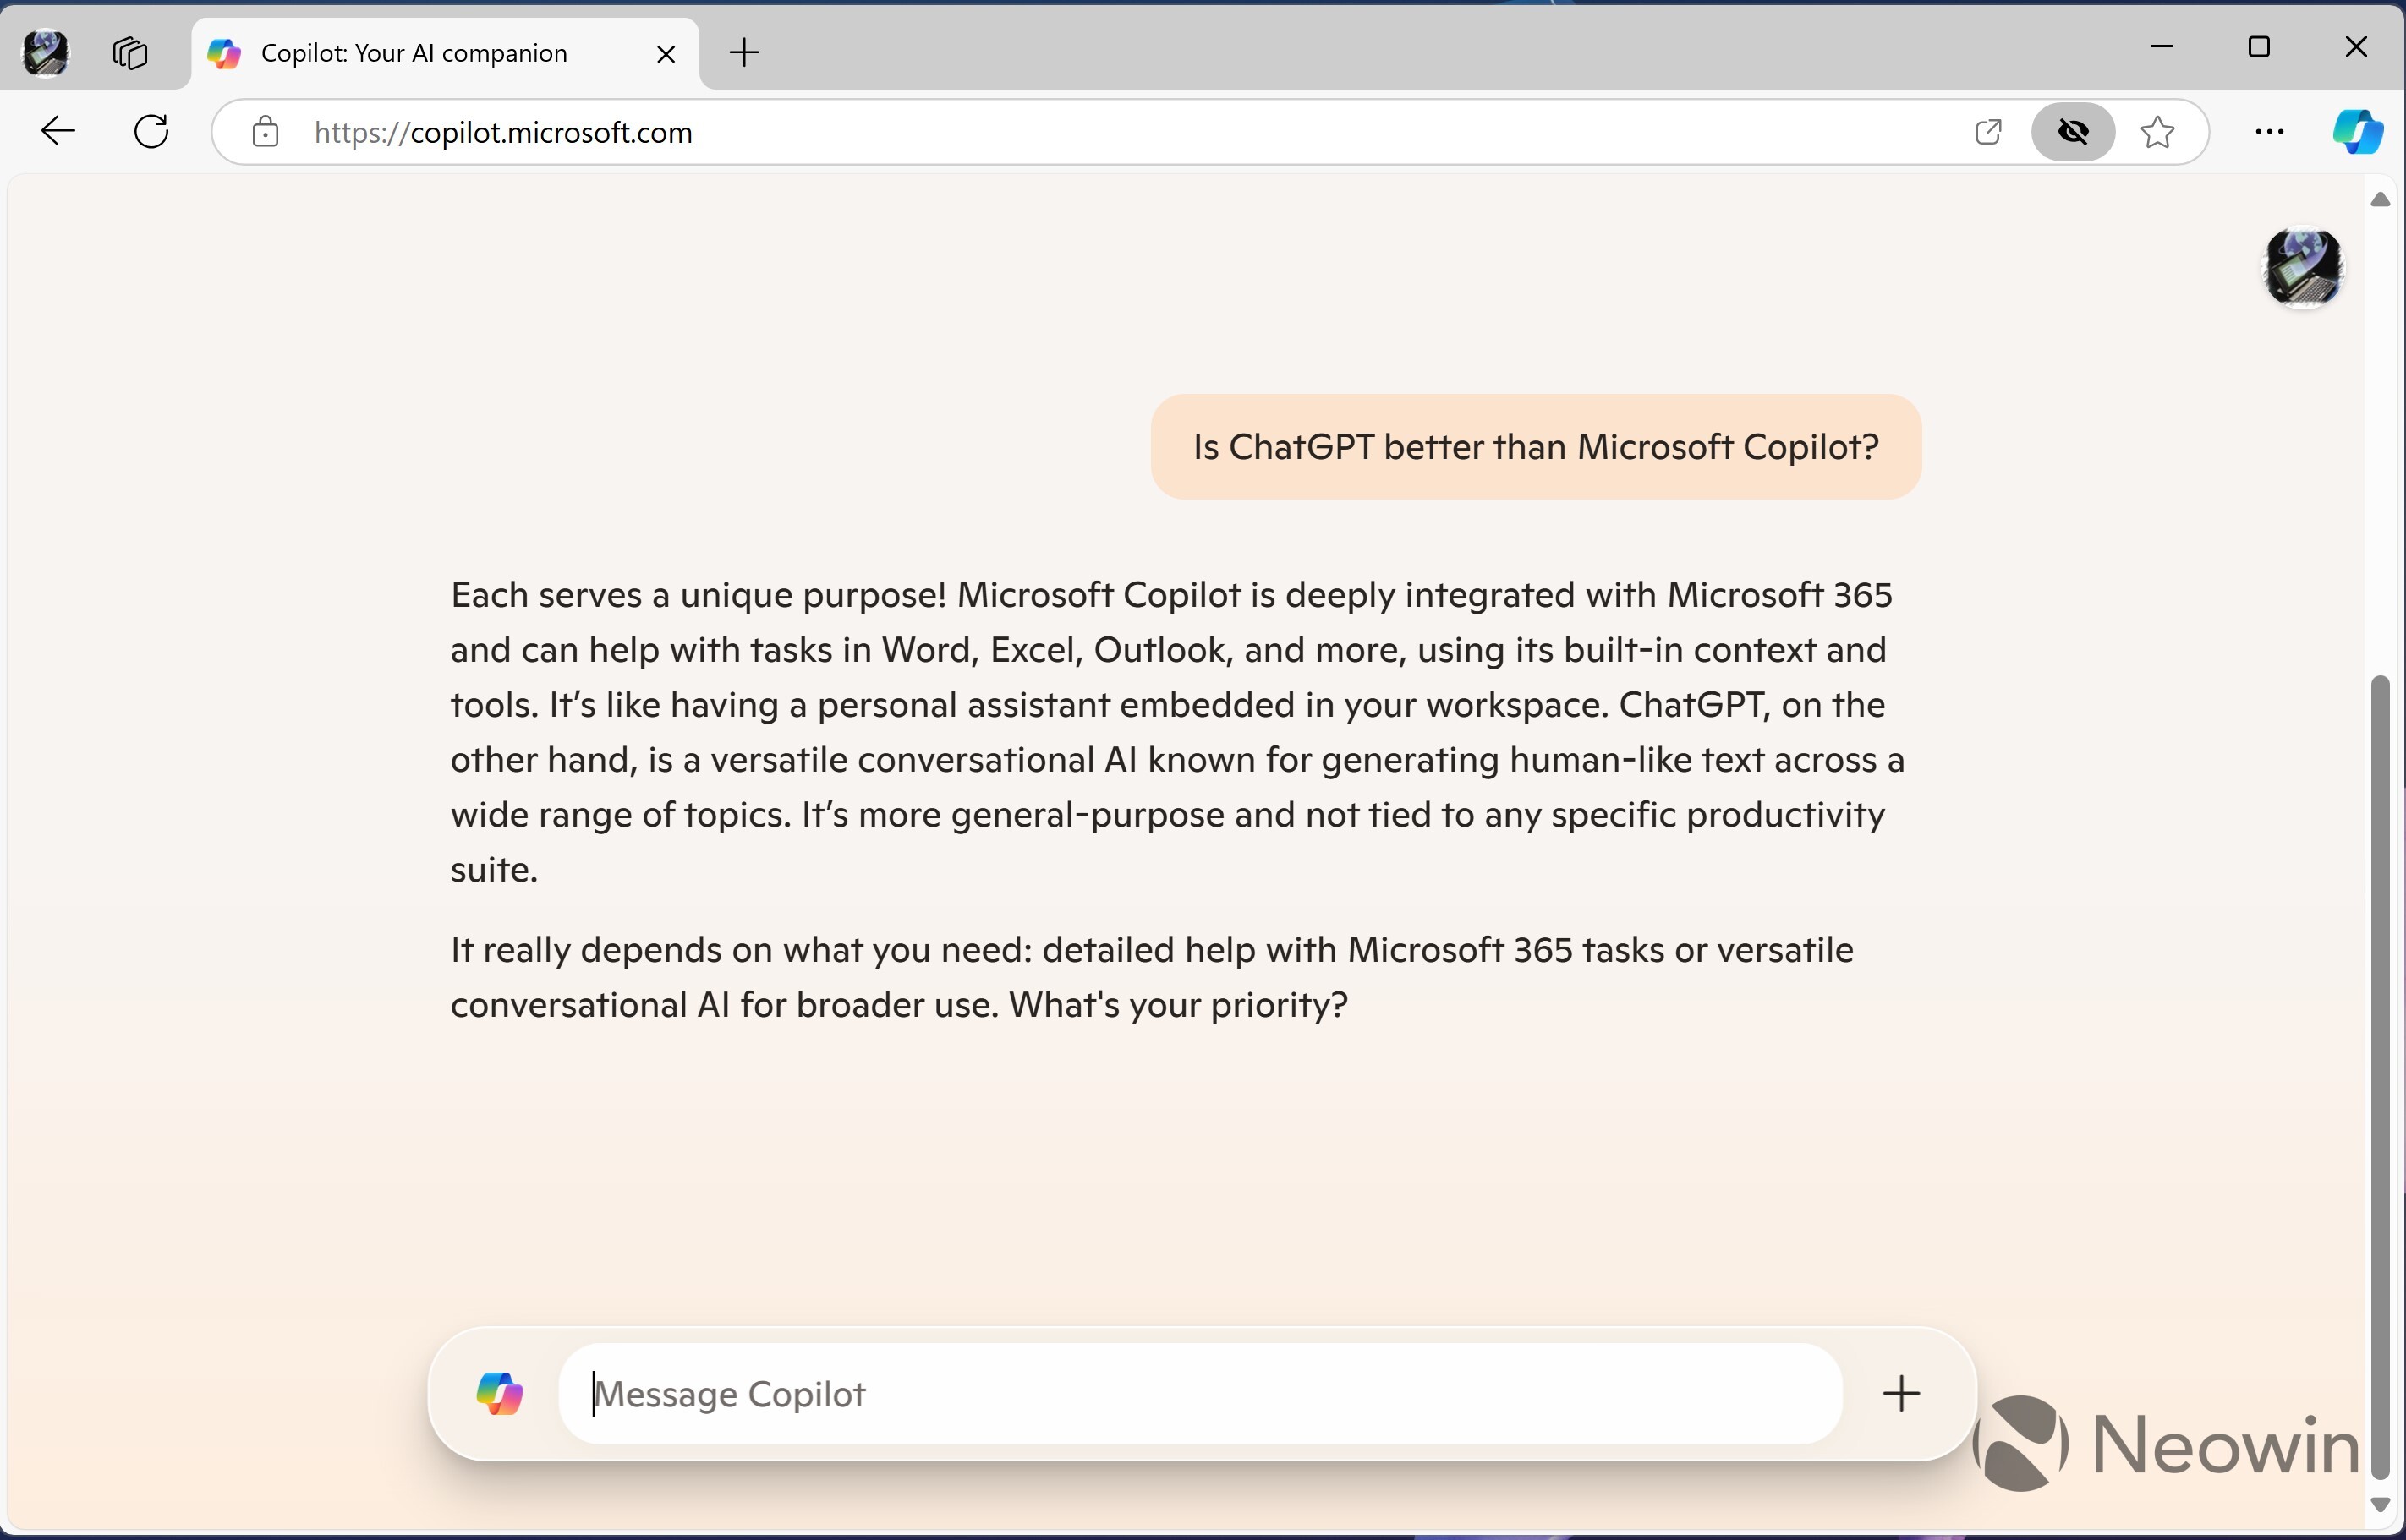2406x1540 pixels.
Task: Close the Copilot tab
Action: (666, 54)
